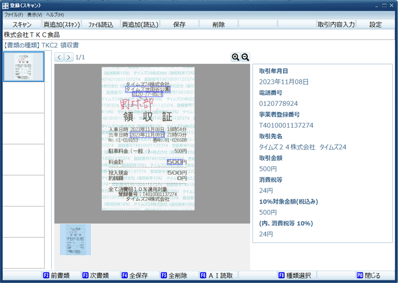Click the document type TKC2 領収書 text
398x283 pixels.
click(60, 45)
